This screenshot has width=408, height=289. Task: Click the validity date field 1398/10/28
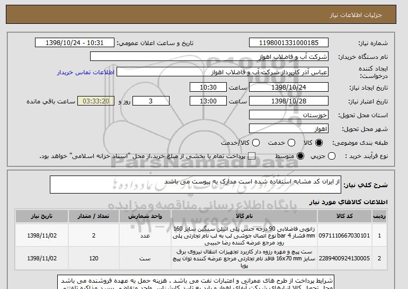pyautogui.click(x=289, y=101)
